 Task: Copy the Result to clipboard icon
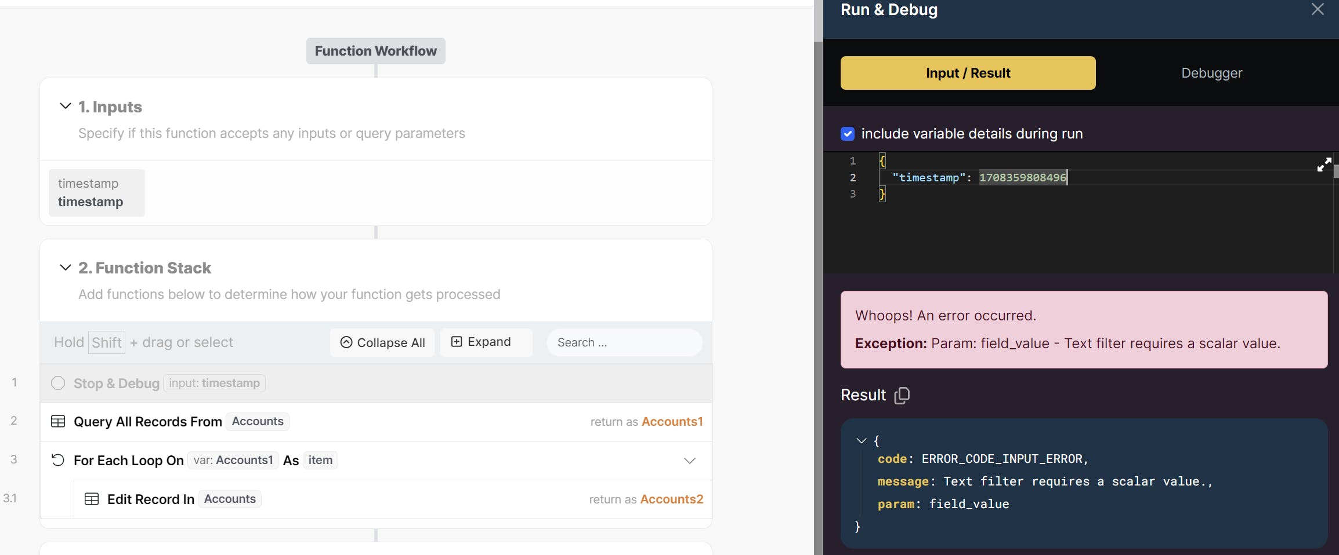pos(902,395)
